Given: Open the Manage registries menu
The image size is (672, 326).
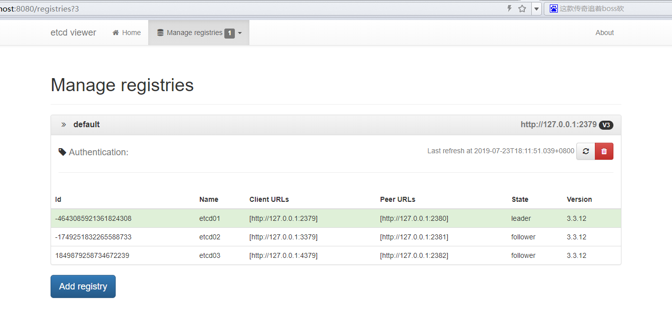Looking at the screenshot, I should click(199, 33).
